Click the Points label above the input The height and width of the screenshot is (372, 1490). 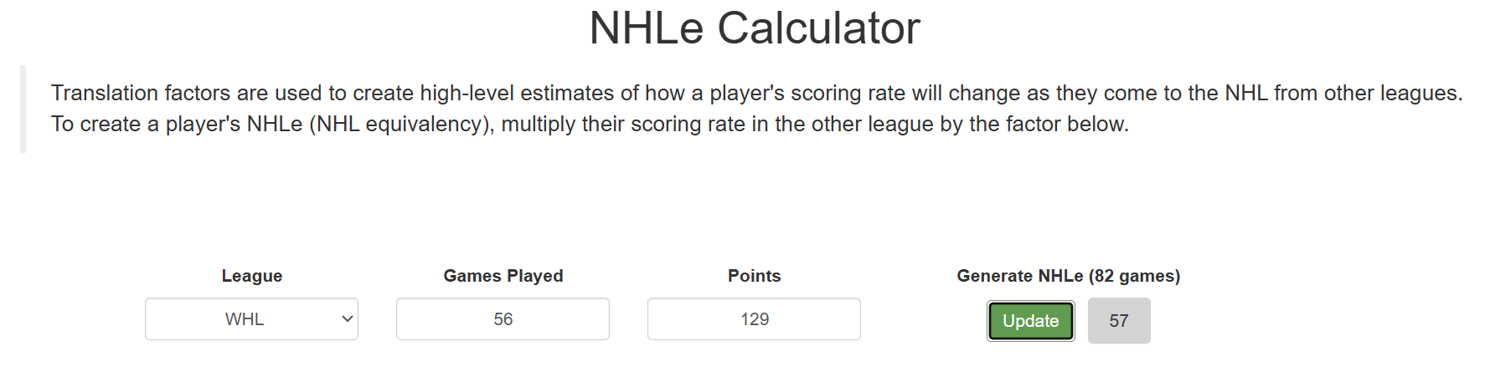755,276
